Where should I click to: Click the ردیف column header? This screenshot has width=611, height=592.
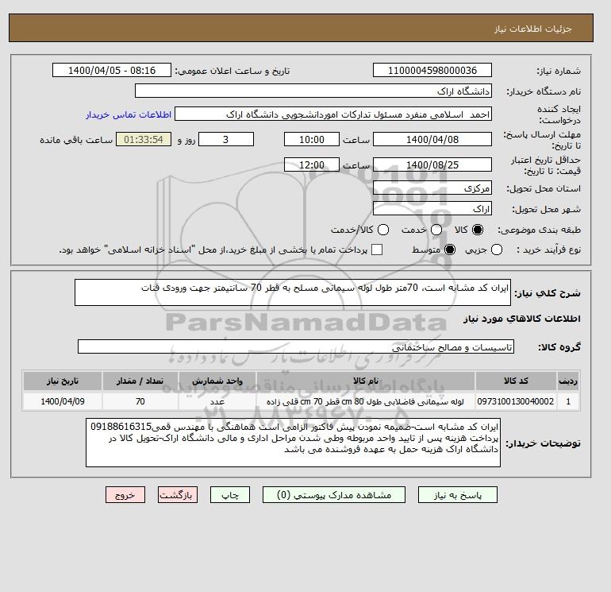click(568, 381)
